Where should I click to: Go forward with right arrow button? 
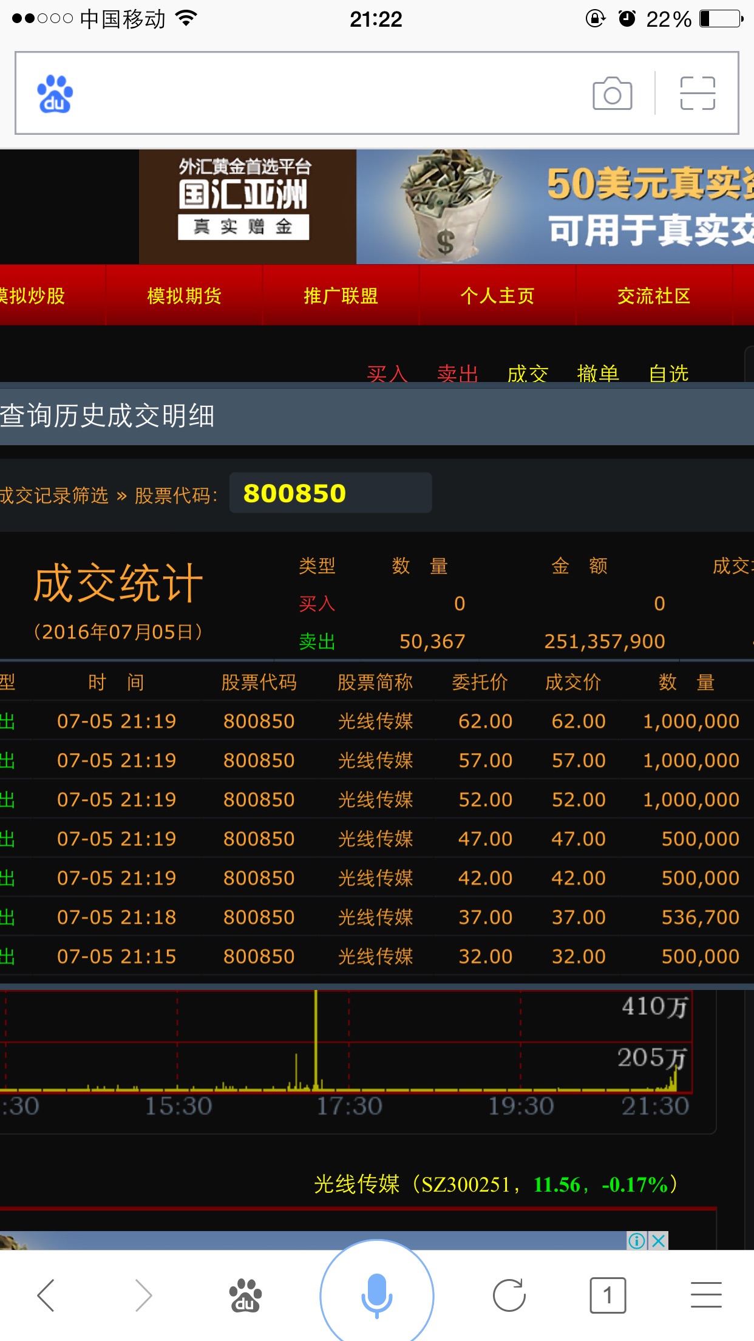(x=143, y=1295)
